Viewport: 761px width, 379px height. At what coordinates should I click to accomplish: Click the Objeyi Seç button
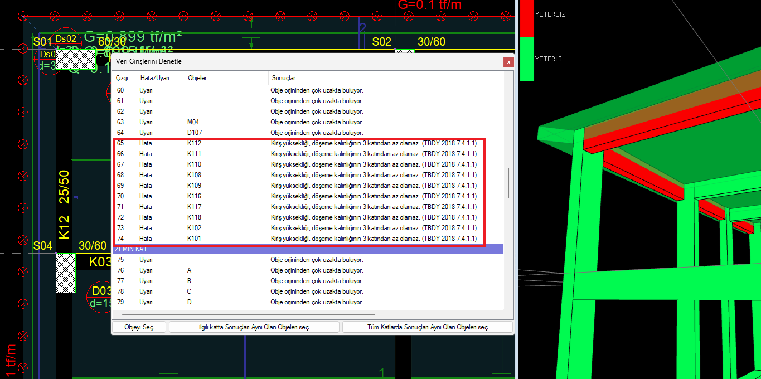[x=139, y=327]
